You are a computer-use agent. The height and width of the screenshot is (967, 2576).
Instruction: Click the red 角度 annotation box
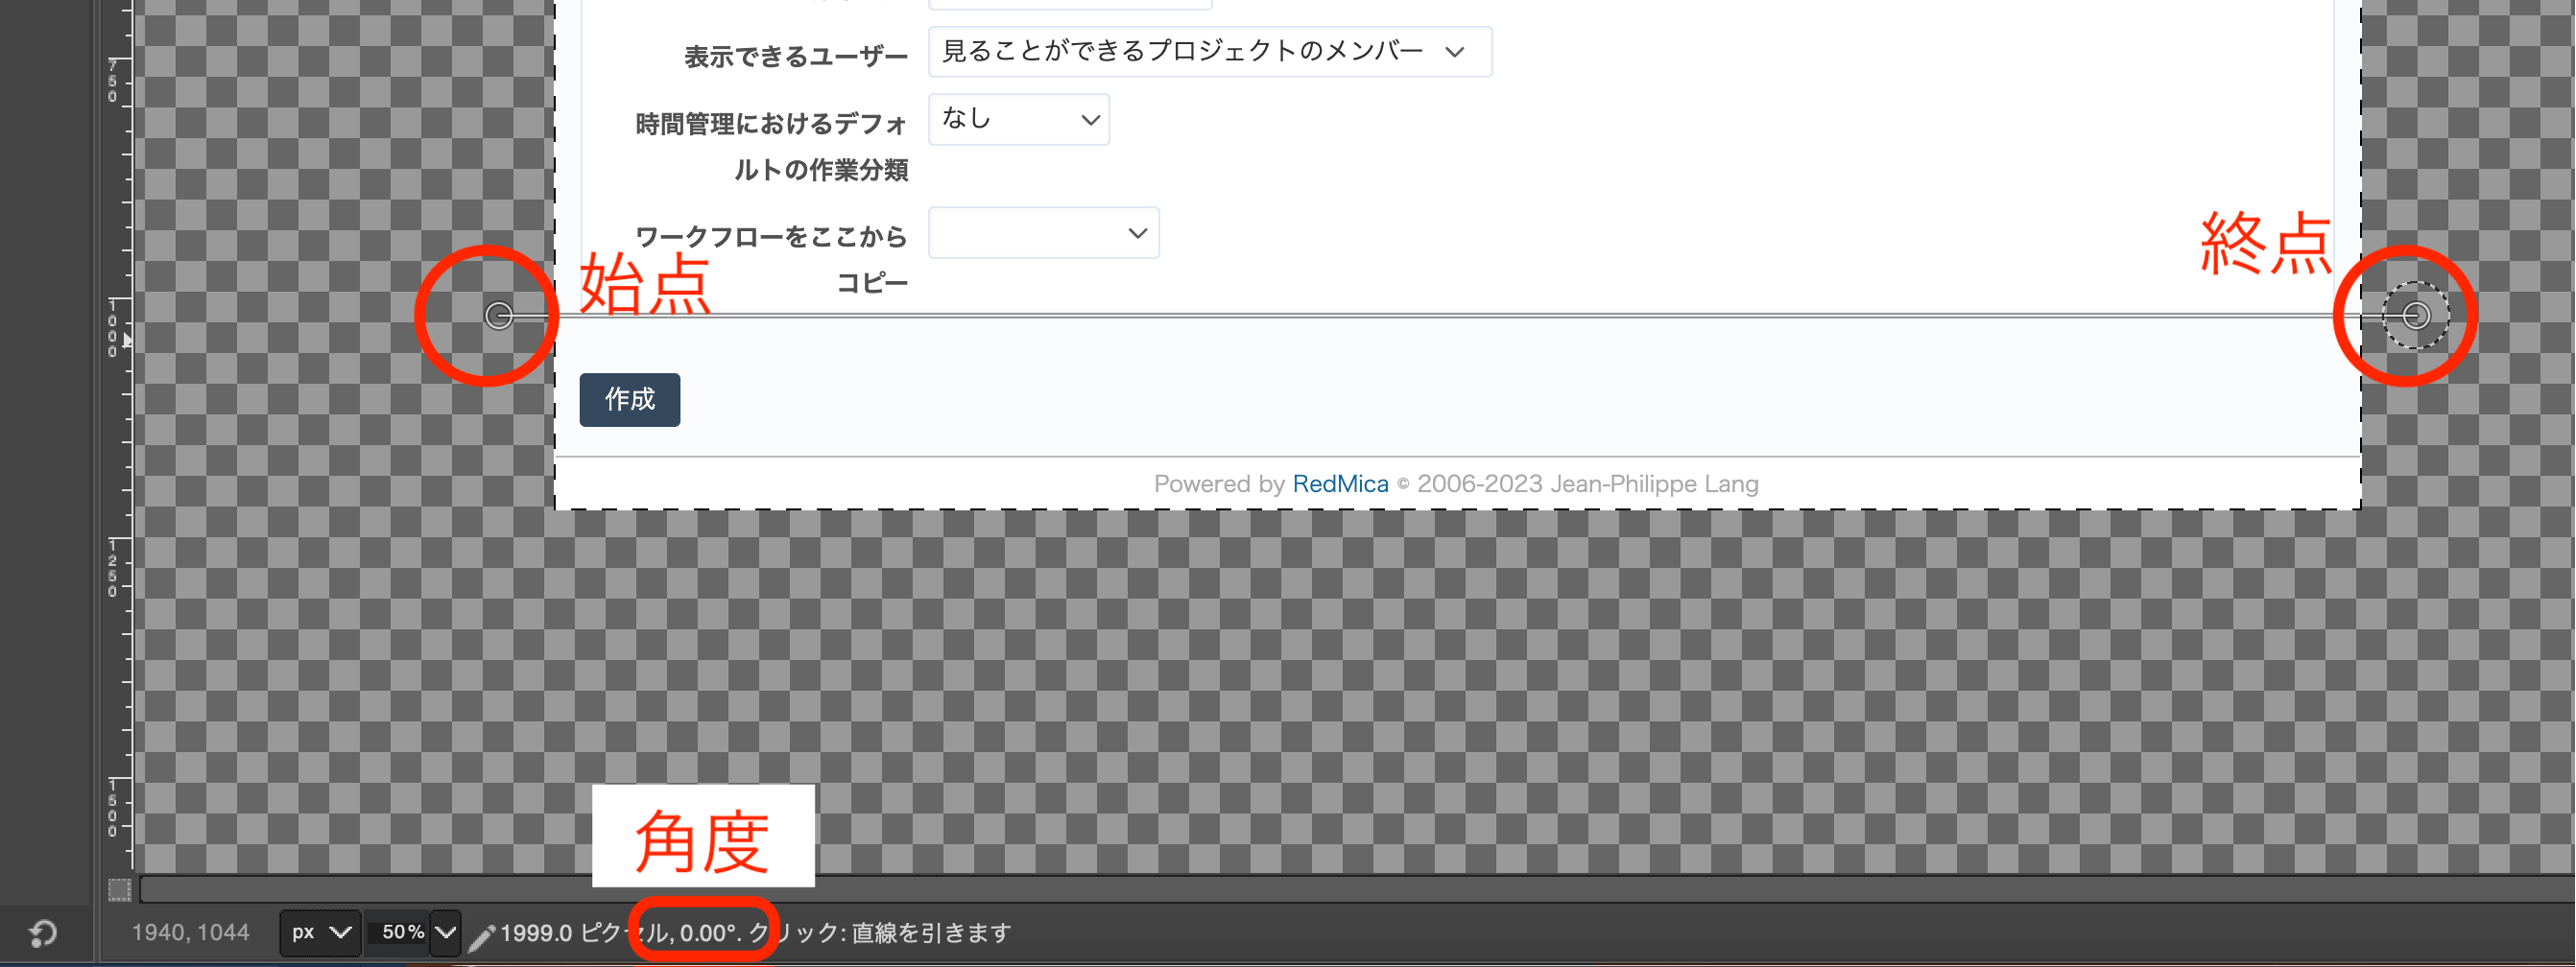(x=703, y=837)
